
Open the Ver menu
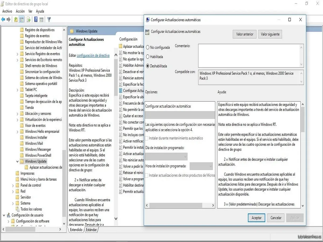click(x=30, y=11)
